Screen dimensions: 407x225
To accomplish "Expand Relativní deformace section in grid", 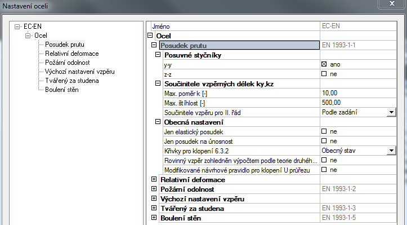I will (154, 179).
